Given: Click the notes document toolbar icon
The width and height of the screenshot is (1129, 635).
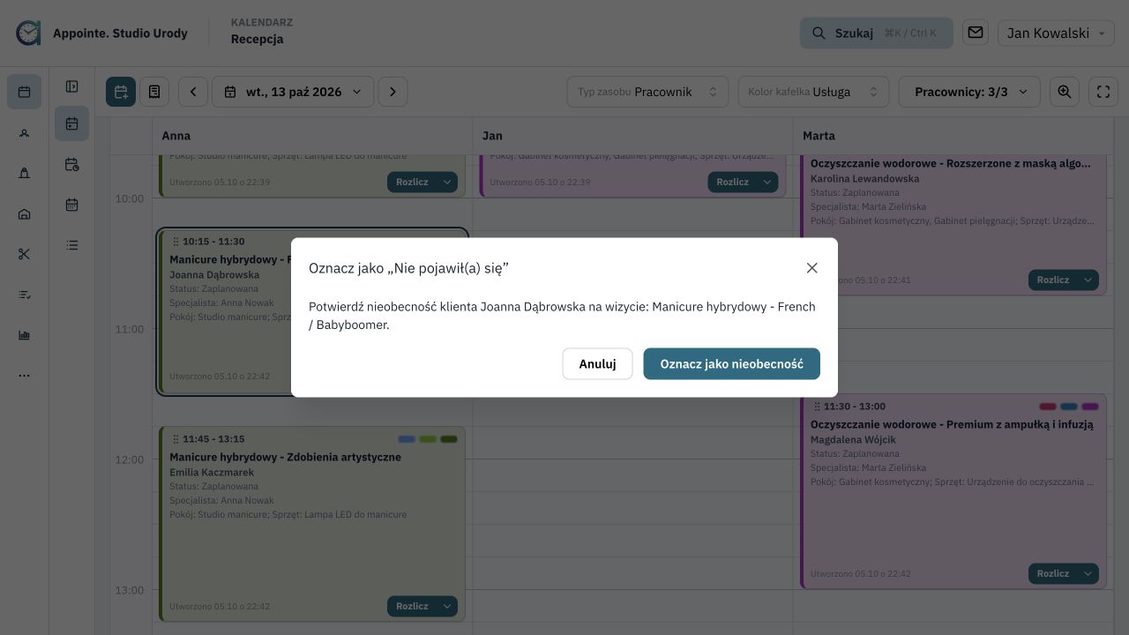Looking at the screenshot, I should [154, 92].
